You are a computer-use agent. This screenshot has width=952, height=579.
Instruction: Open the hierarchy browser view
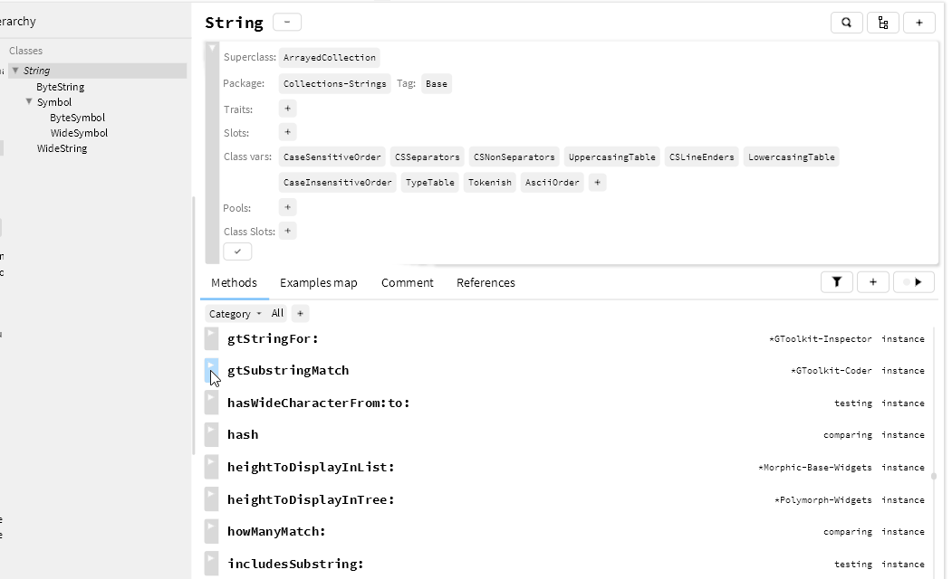click(x=882, y=22)
